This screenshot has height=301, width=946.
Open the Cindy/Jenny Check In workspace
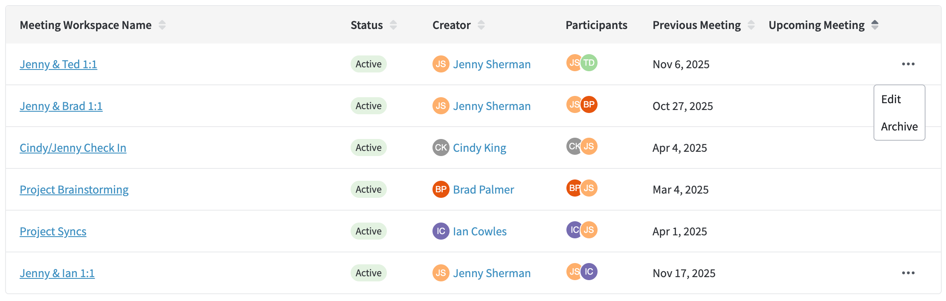click(73, 148)
